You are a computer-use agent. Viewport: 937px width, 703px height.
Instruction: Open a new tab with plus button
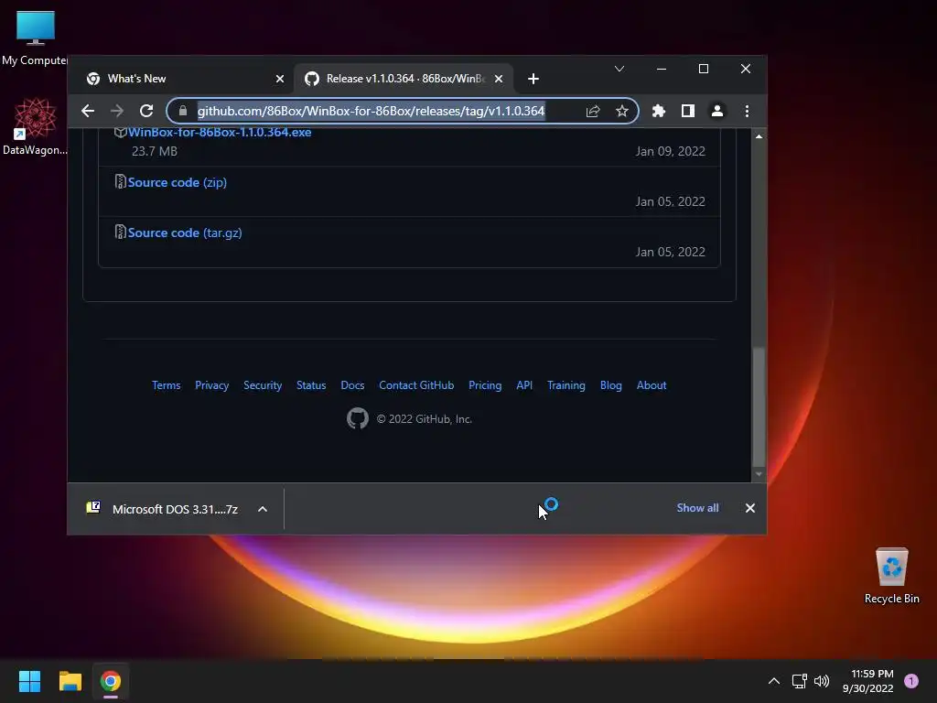coord(533,79)
